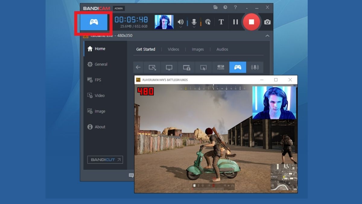362x204 pixels.
Task: Click the PUBG icon in the game title bar
Action: point(138,80)
